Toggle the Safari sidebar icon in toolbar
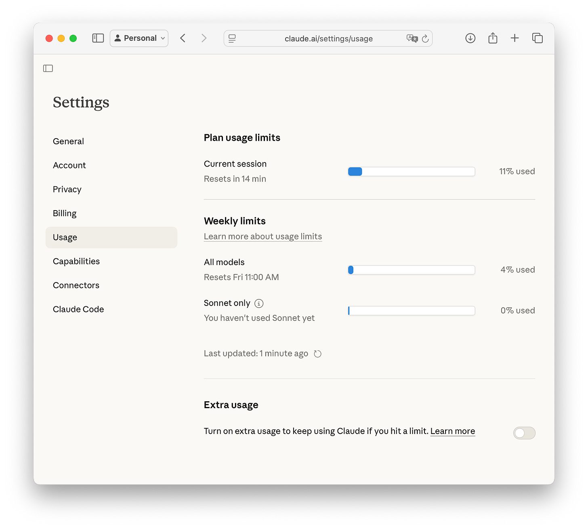Screen dimensions: 588x529 pyautogui.click(x=98, y=38)
